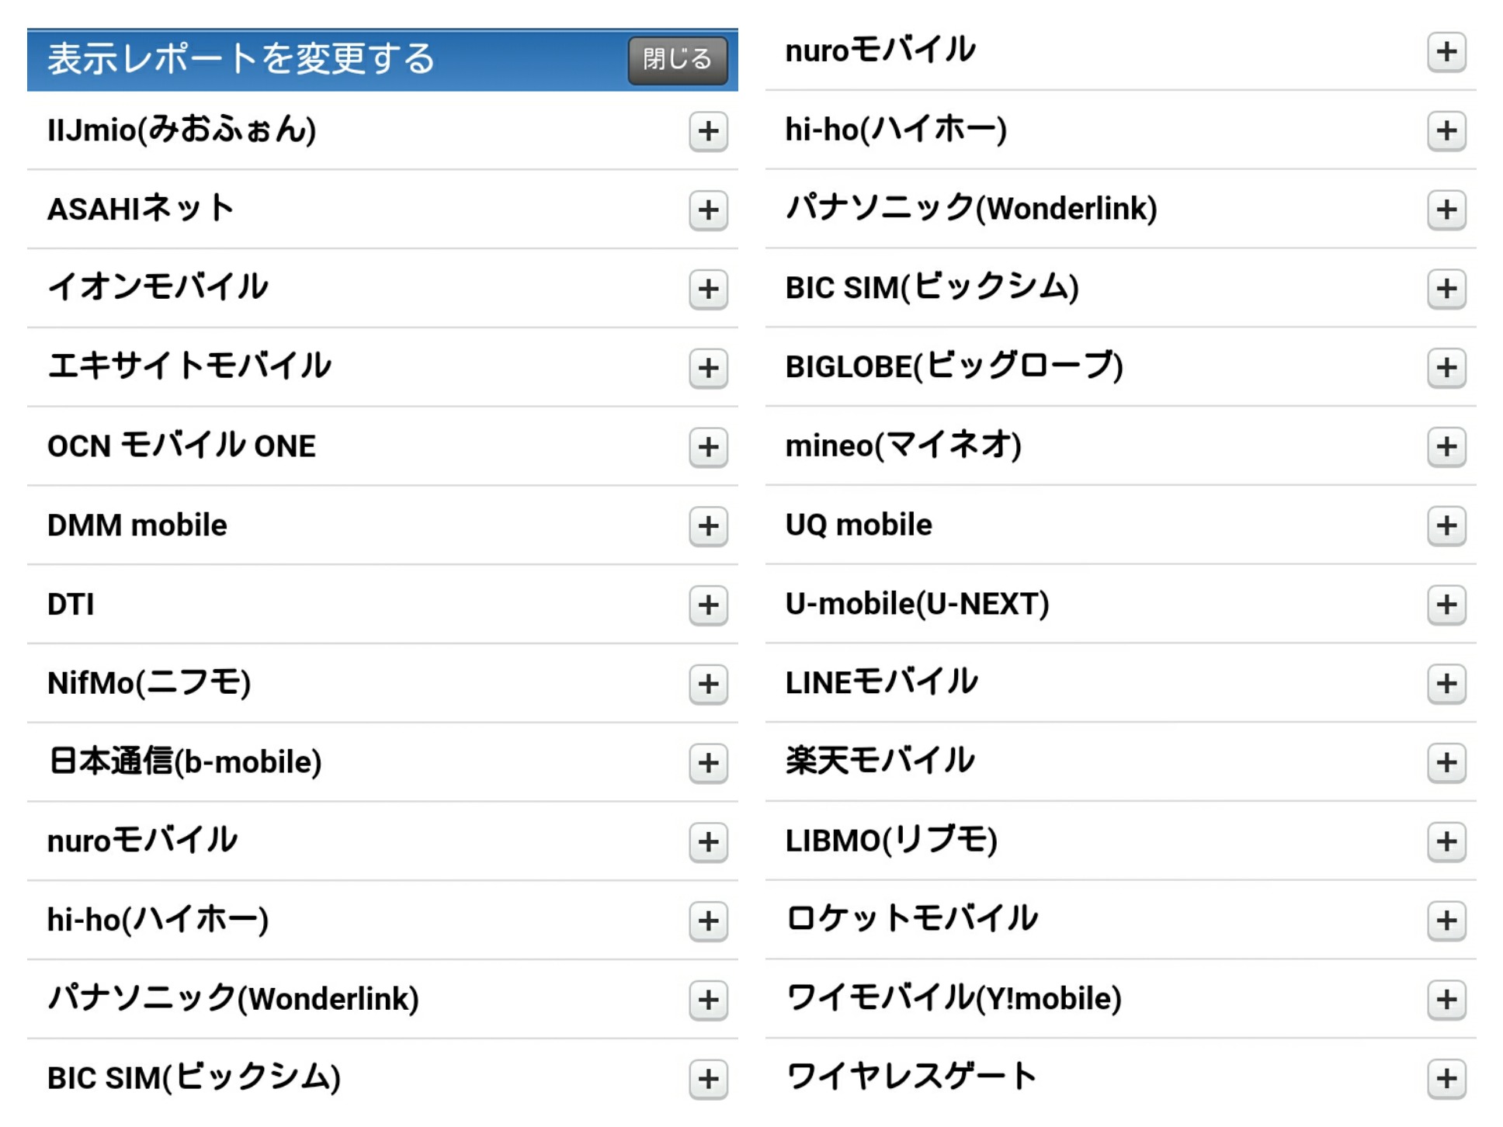Click the NifMo(ニフモ) plus icon
1503x1127 pixels.
click(707, 684)
